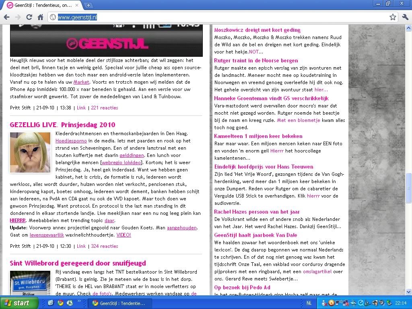Screen dimensions: 412x309
Task: Open the Chrome wrench menu
Action: (x=405, y=17)
